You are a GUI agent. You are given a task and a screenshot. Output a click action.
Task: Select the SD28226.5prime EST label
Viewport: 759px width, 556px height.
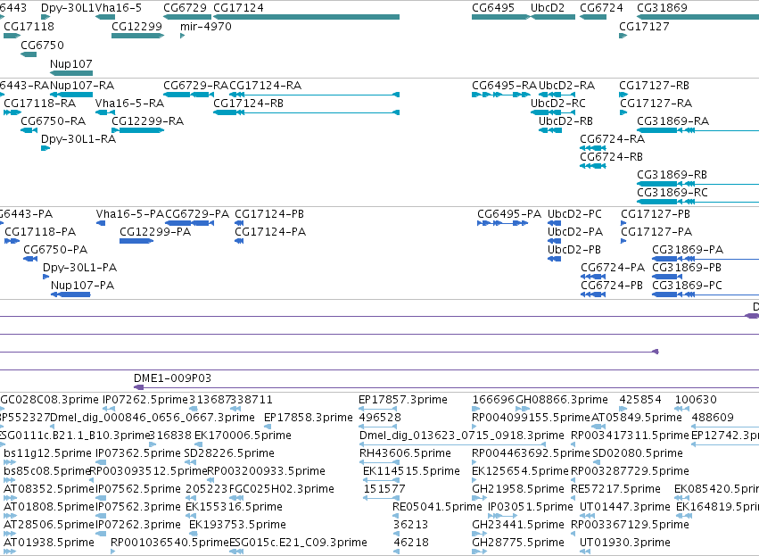[x=229, y=453]
